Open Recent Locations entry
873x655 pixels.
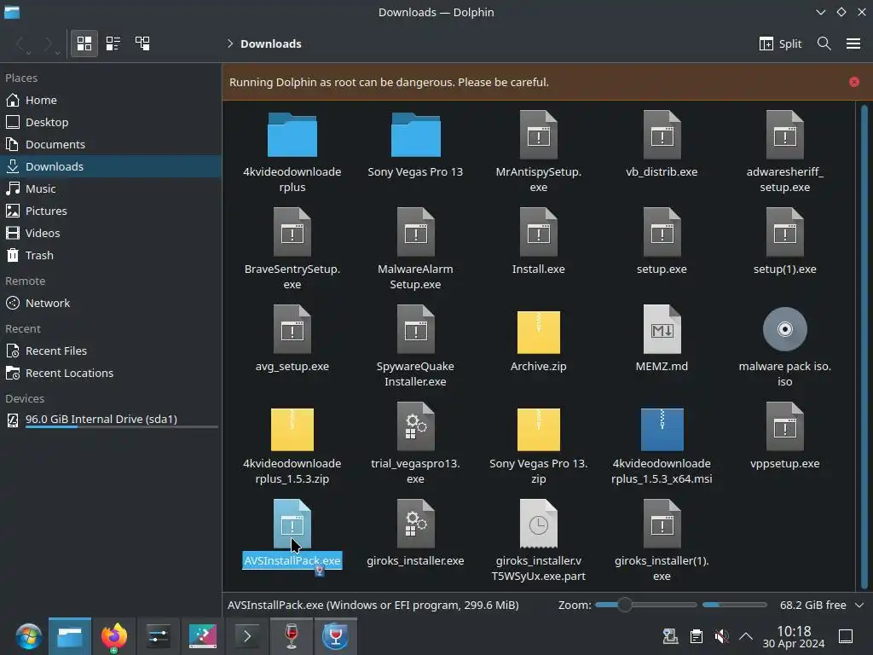110,374
